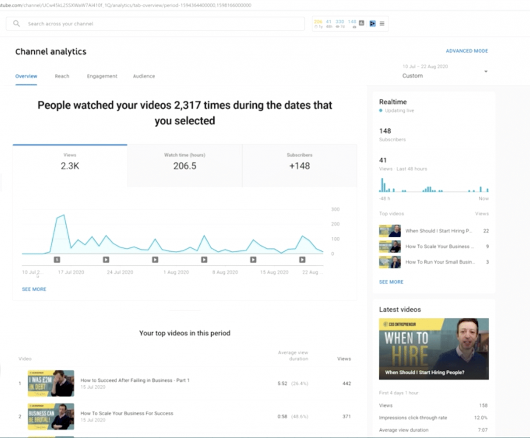Open the Audience tab
530x438 pixels.
[x=144, y=76]
